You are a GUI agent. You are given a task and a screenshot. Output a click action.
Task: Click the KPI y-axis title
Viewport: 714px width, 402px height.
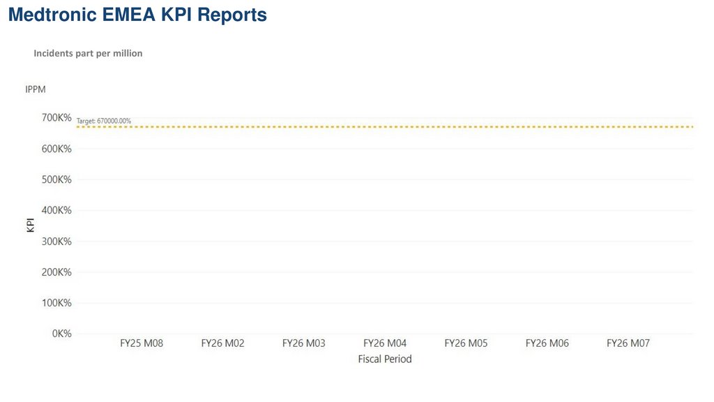tap(30, 225)
